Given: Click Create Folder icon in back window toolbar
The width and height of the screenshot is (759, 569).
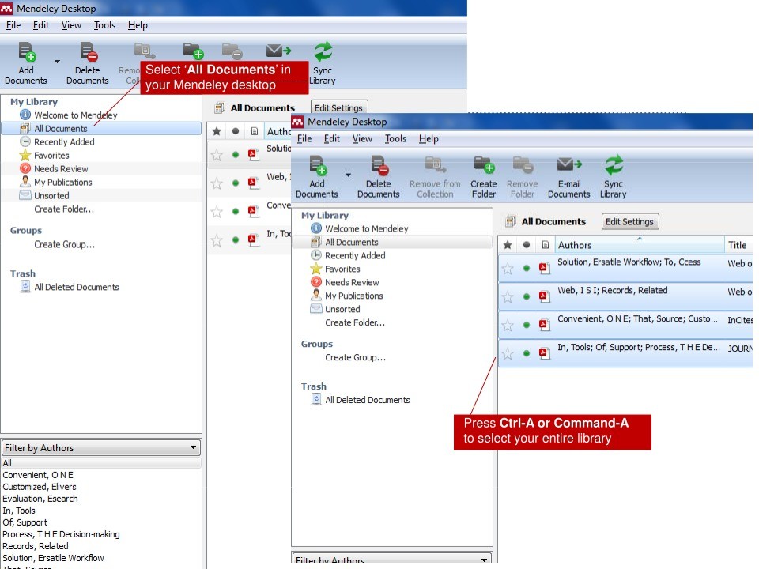Looking at the screenshot, I should pos(193,51).
